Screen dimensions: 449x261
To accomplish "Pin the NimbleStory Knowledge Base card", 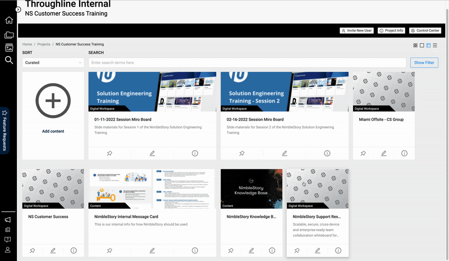I will click(231, 250).
